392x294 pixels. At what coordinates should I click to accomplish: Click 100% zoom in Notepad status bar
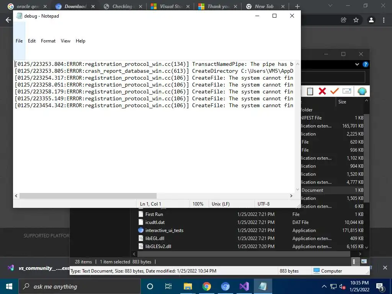(198, 204)
